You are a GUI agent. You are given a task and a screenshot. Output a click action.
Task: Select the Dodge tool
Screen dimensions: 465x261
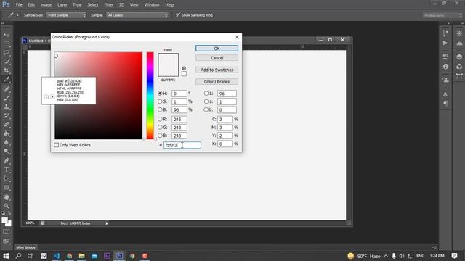[7, 152]
